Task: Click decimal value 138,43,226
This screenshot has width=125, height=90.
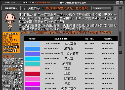Action: tap(107, 88)
